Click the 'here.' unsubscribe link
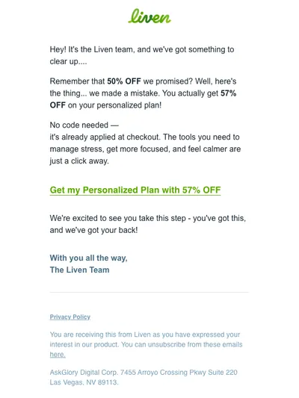This screenshot has width=299, height=398. pyautogui.click(x=58, y=355)
